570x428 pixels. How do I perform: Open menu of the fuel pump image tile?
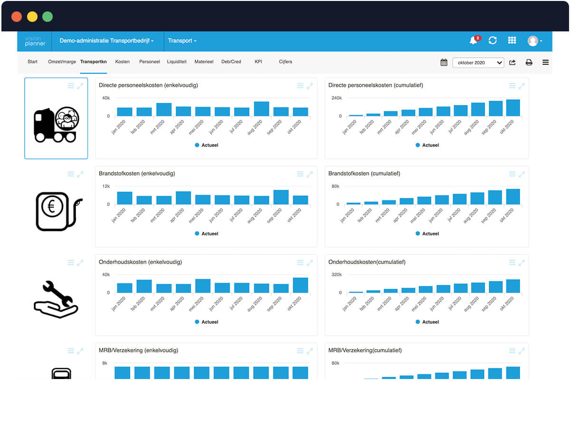[x=71, y=174]
